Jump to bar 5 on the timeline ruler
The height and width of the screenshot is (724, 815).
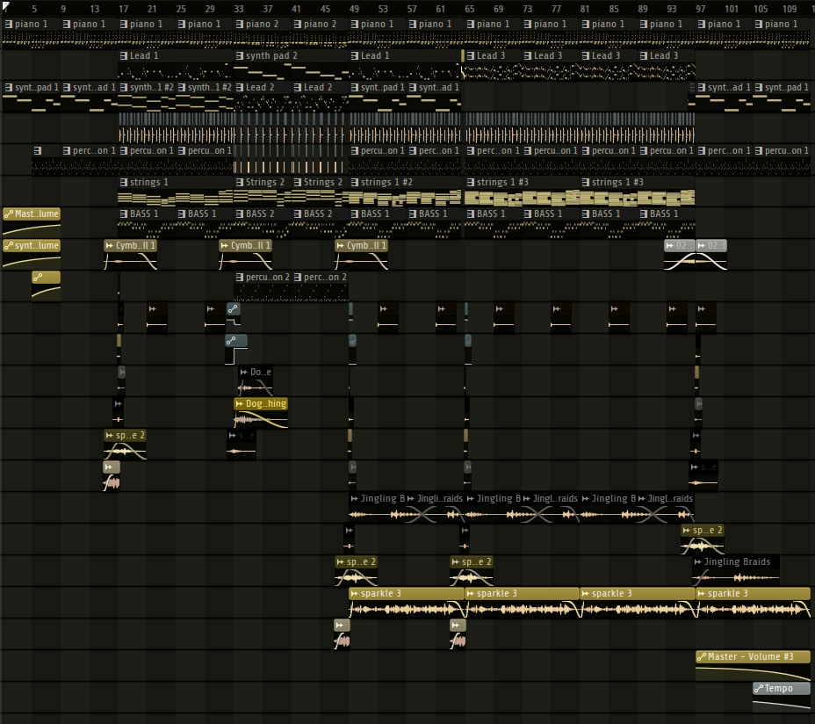coord(34,9)
